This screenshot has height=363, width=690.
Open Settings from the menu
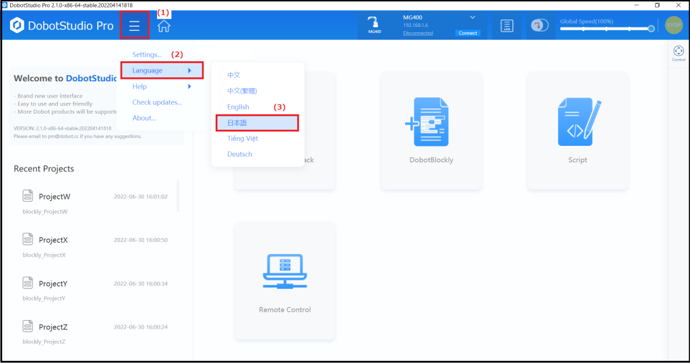tap(147, 54)
